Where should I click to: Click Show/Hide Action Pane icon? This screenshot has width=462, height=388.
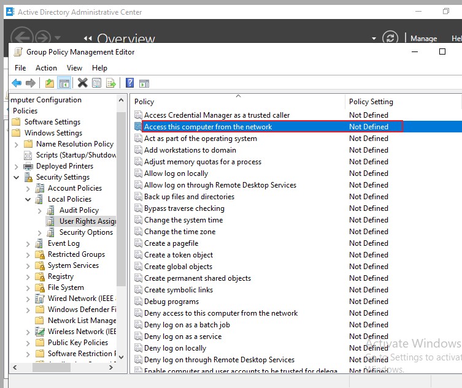144,83
